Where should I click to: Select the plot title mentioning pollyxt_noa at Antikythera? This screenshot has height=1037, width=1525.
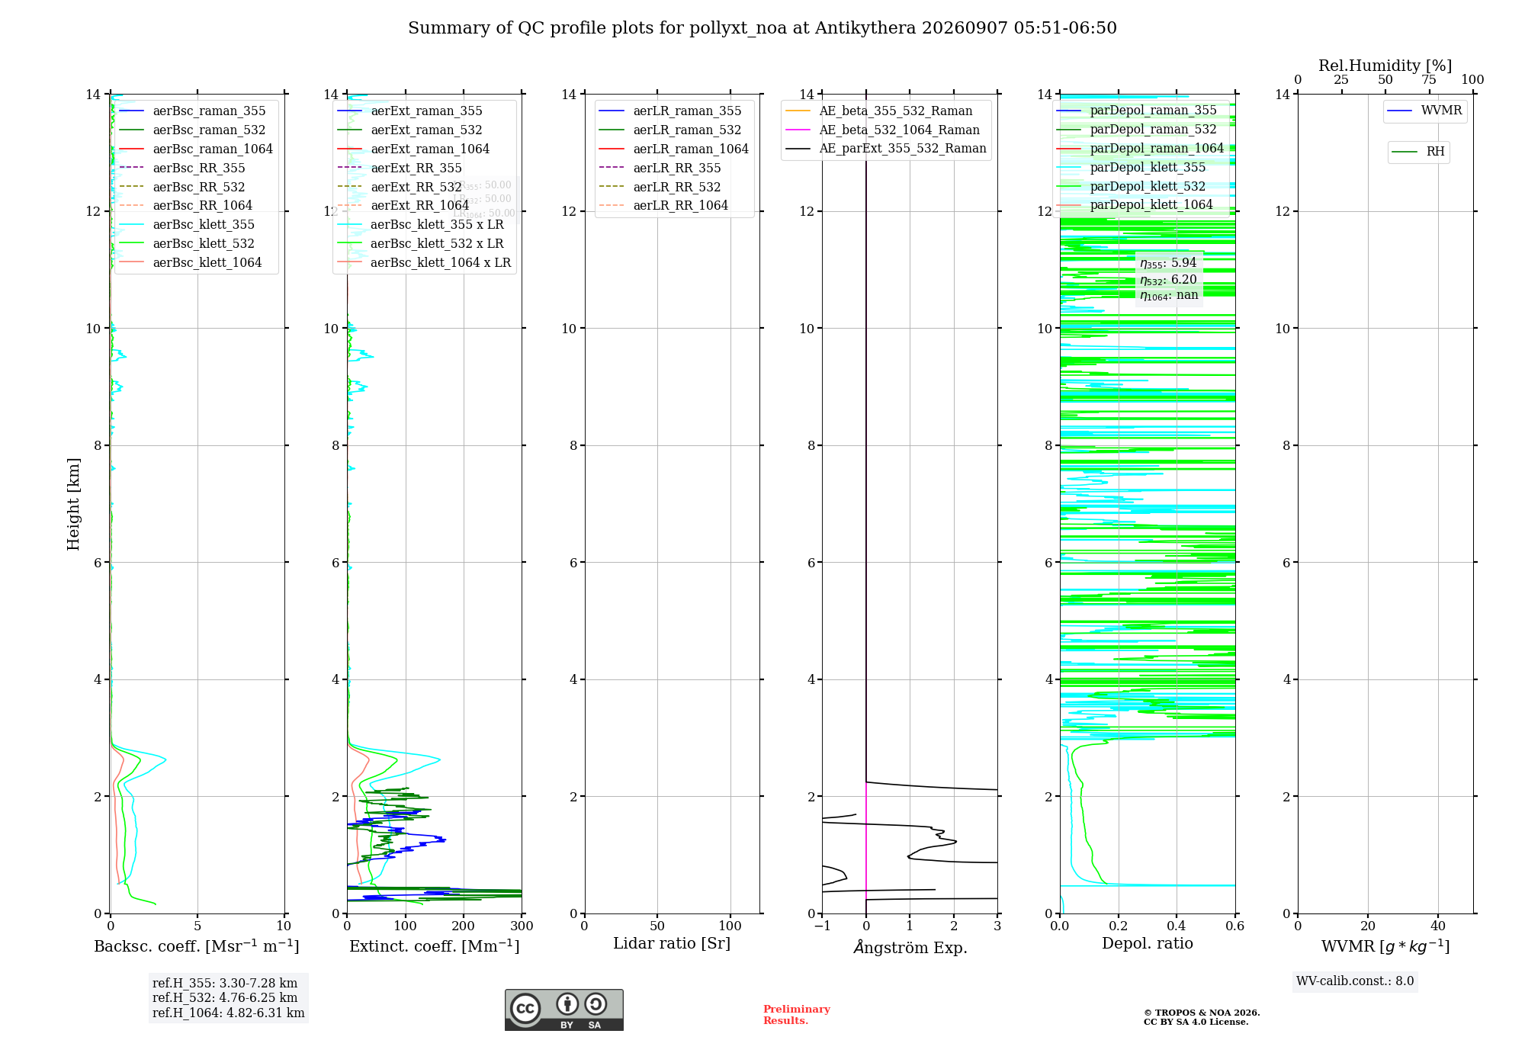(762, 28)
